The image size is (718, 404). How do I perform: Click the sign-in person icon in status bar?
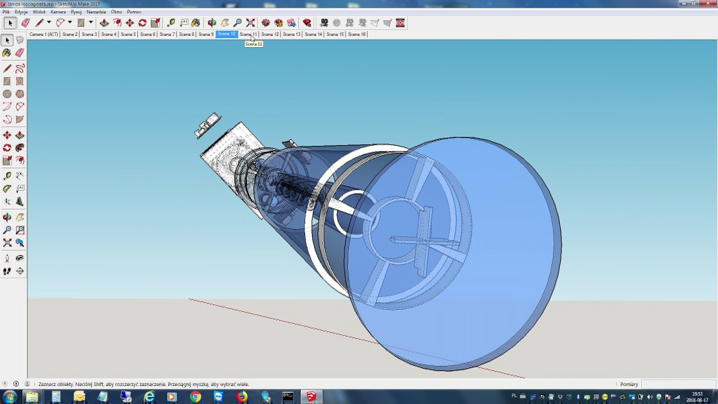[x=27, y=384]
